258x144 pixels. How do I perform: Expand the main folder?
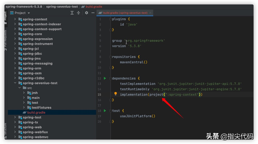tap(24, 98)
